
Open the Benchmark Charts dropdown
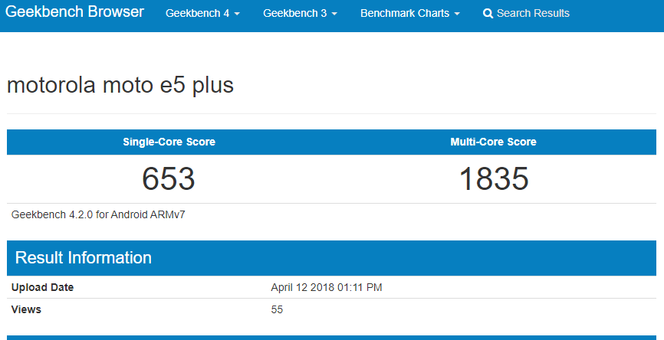[x=409, y=14]
